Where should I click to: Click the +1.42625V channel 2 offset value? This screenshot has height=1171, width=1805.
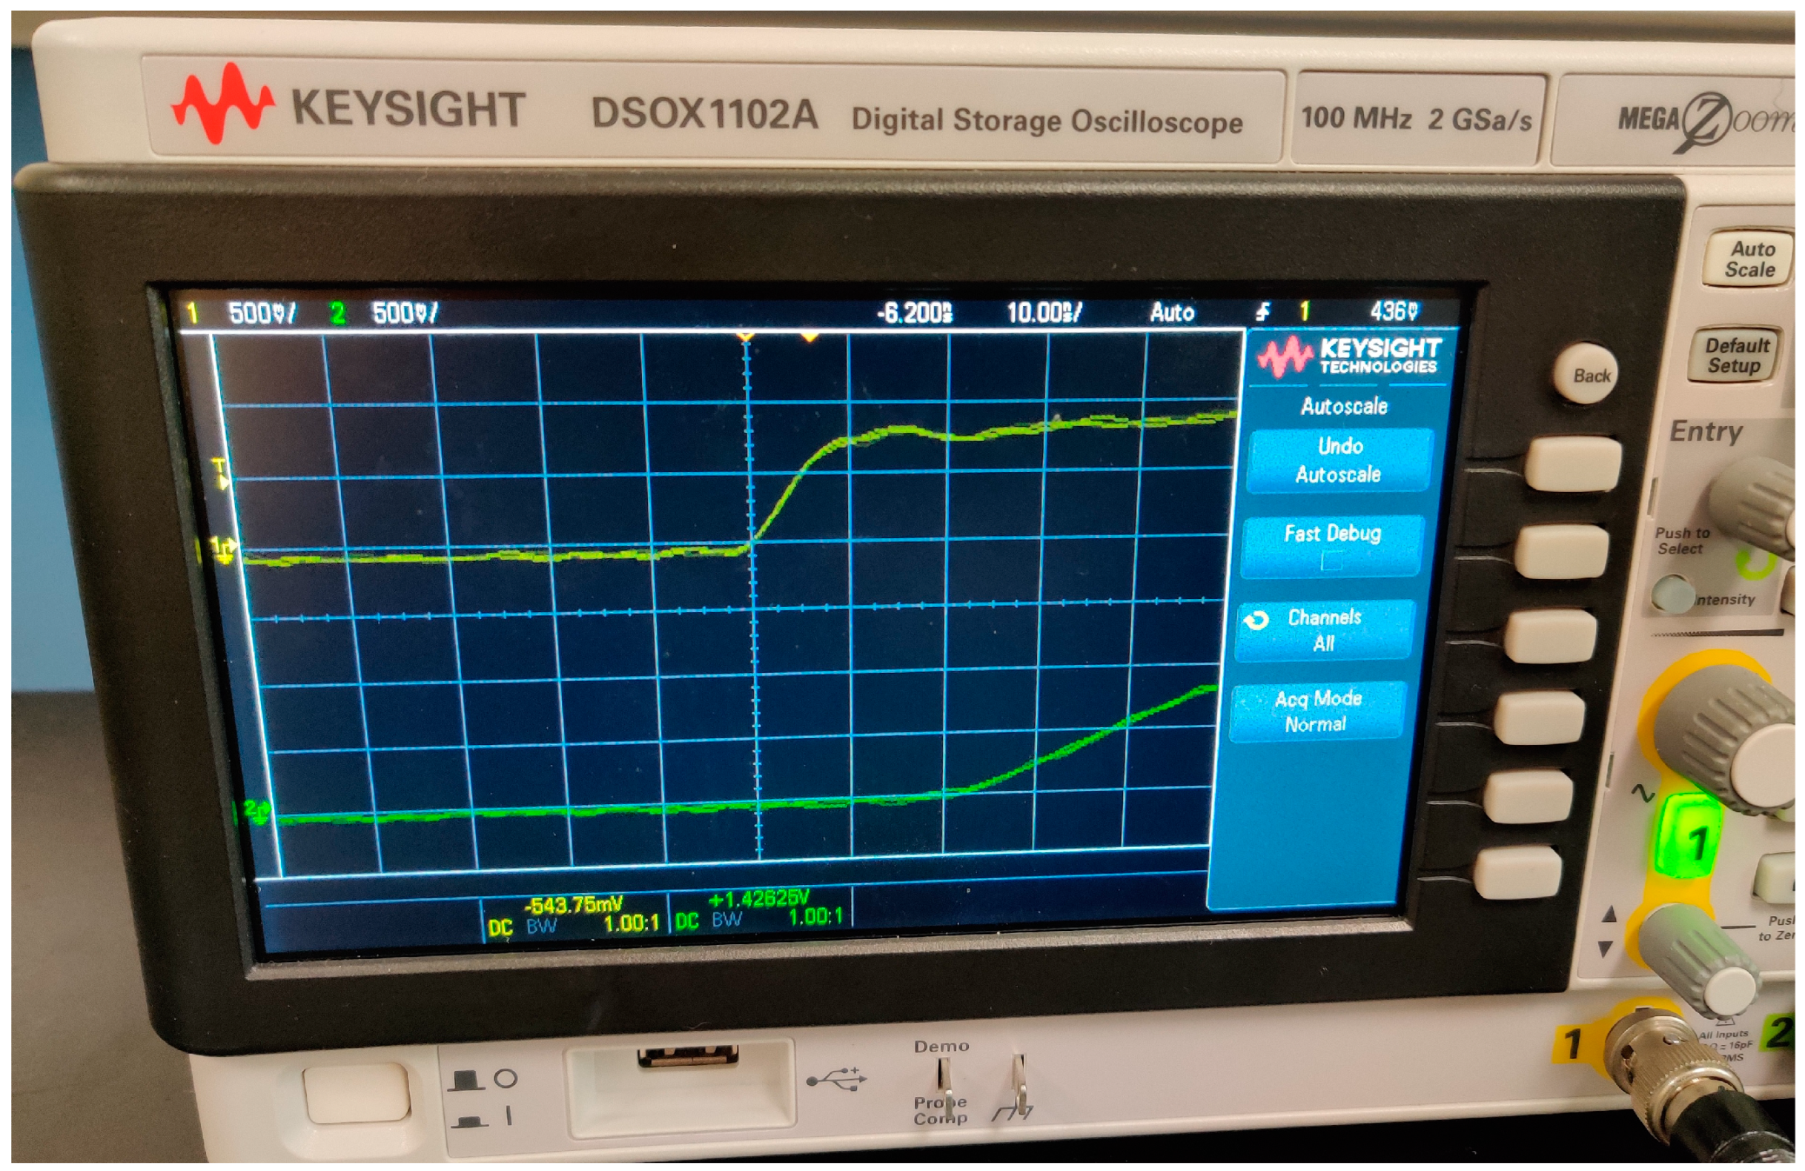point(758,899)
